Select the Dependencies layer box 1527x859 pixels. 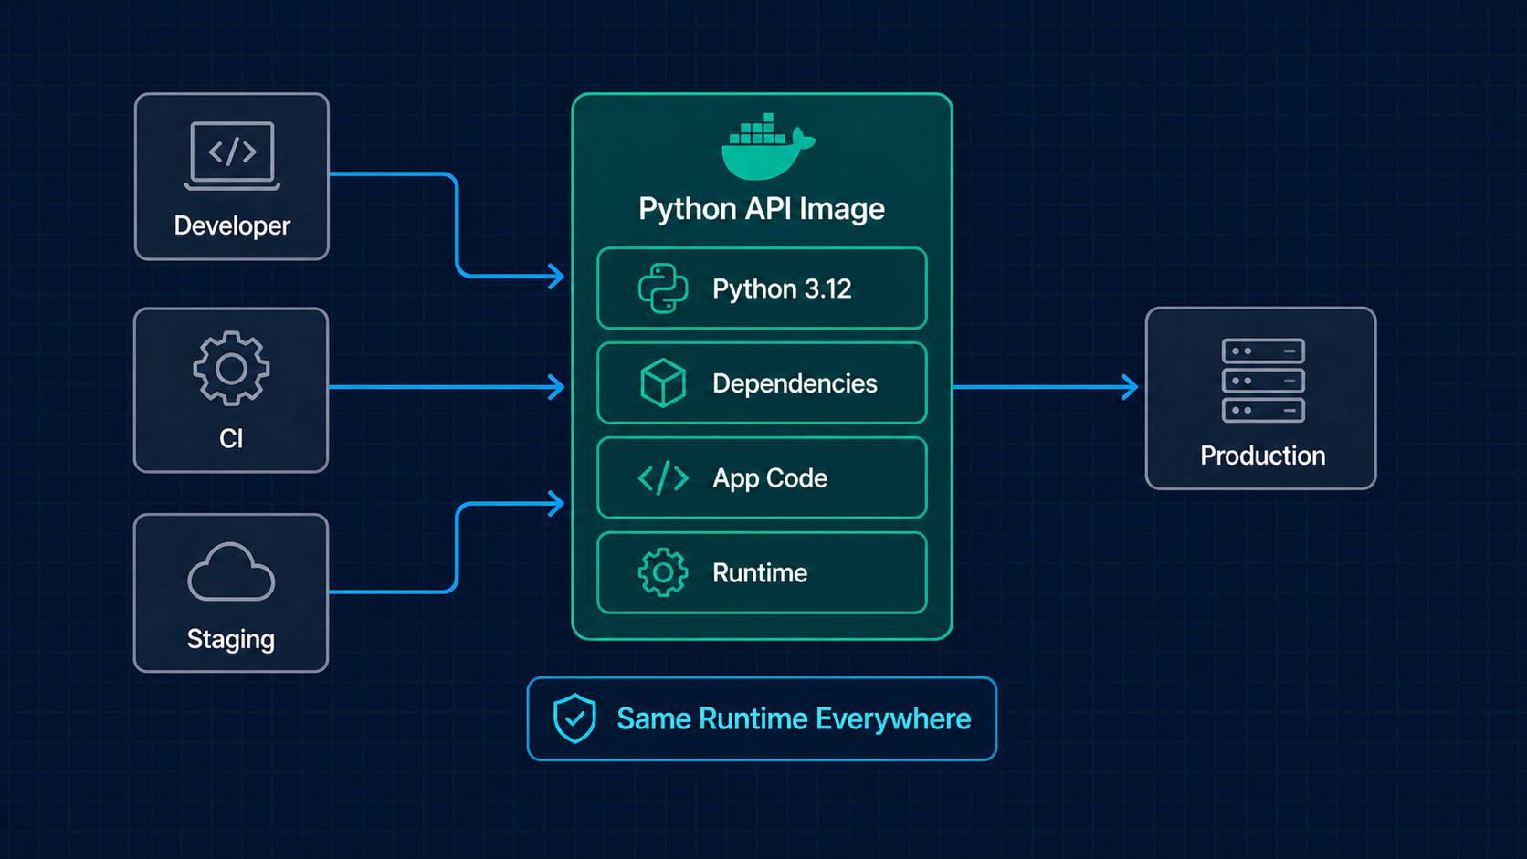click(x=762, y=382)
